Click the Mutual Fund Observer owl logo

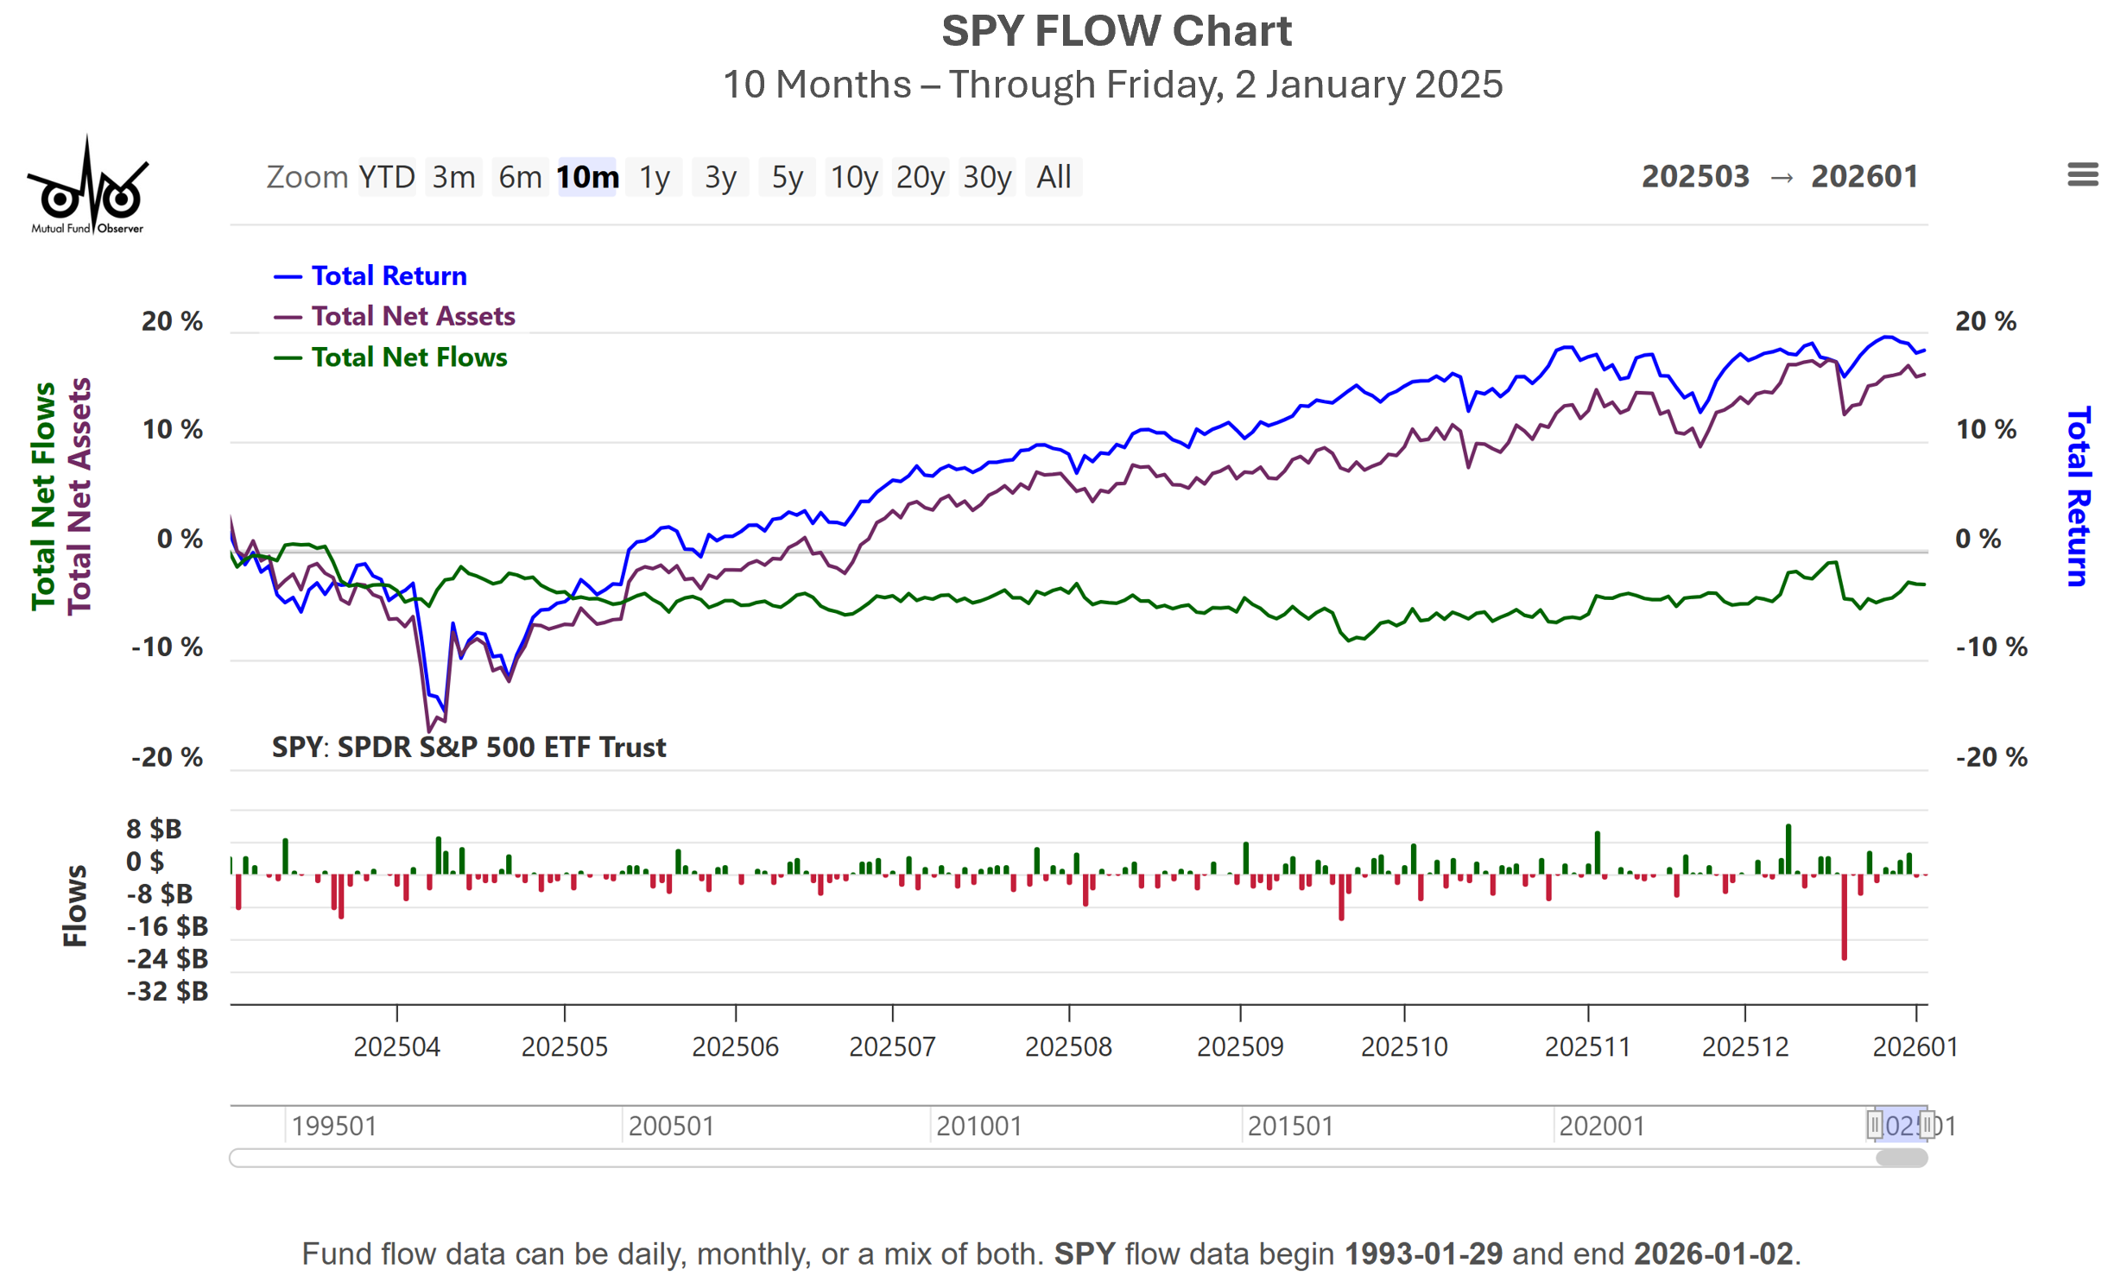pyautogui.click(x=87, y=186)
